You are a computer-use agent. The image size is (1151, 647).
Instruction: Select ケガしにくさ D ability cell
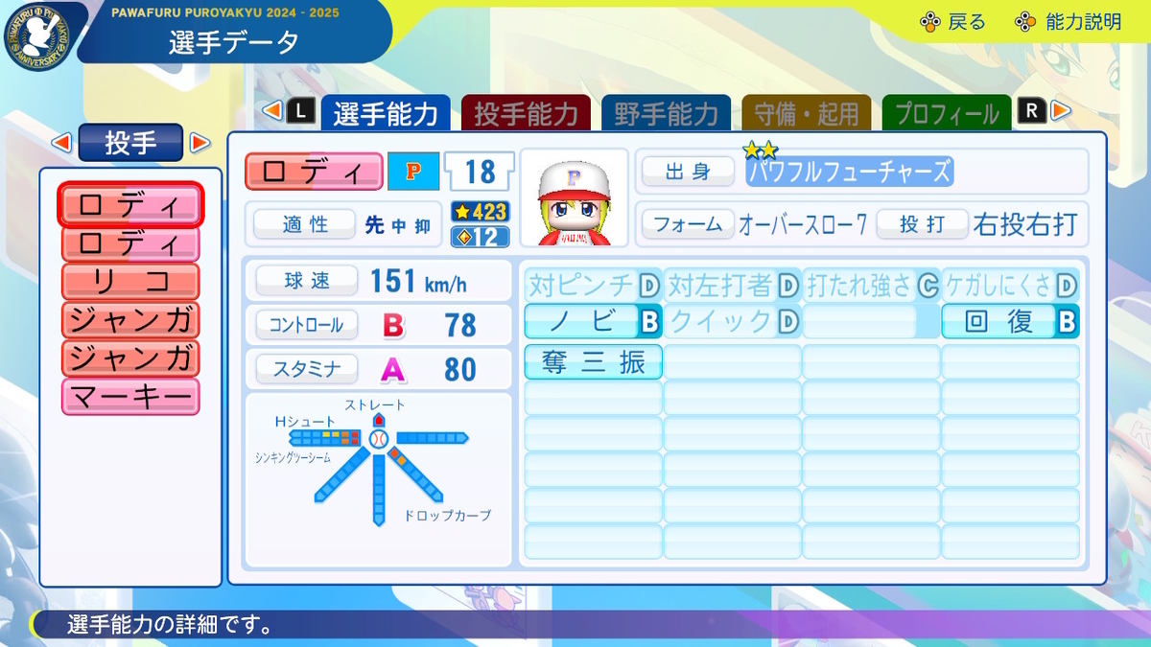point(1011,285)
